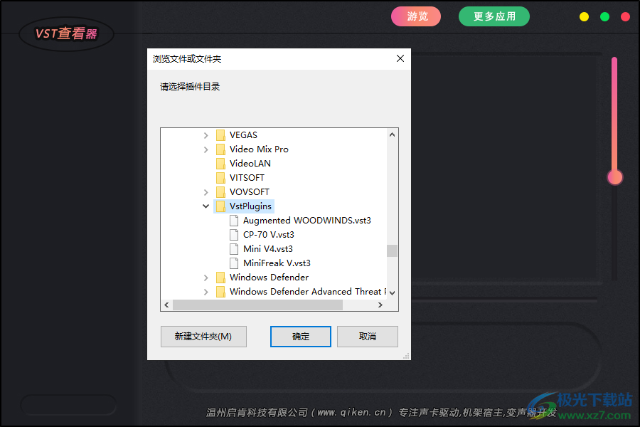Screen dimensions: 640x427
Task: Select the Mini V4.vst3 file
Action: (x=267, y=248)
